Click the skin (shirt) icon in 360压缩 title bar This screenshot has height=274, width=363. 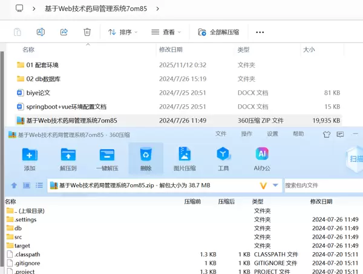(x=327, y=135)
